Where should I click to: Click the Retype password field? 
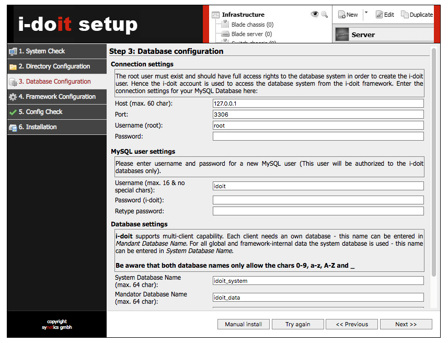coord(318,211)
